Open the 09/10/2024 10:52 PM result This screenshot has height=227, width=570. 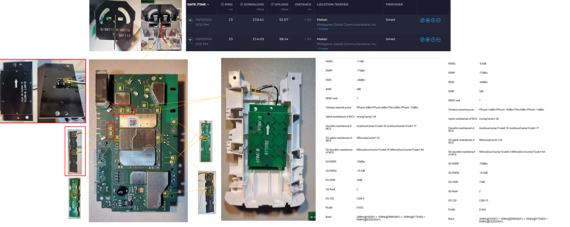coord(204,22)
